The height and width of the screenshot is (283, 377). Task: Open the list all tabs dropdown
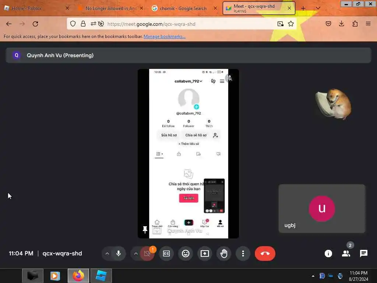[x=318, y=8]
